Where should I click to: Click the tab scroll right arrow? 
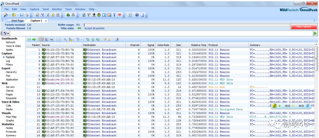tap(315, 20)
